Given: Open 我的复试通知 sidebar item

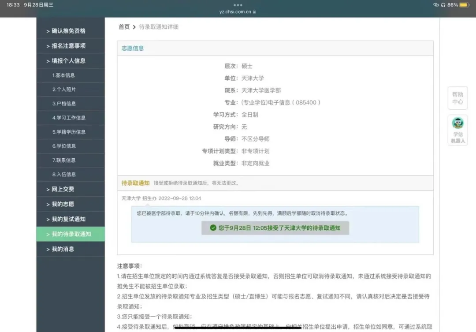Looking at the screenshot, I should point(71,219).
